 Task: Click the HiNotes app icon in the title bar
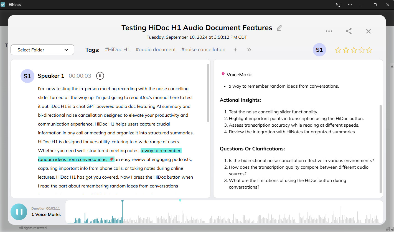point(3,4)
